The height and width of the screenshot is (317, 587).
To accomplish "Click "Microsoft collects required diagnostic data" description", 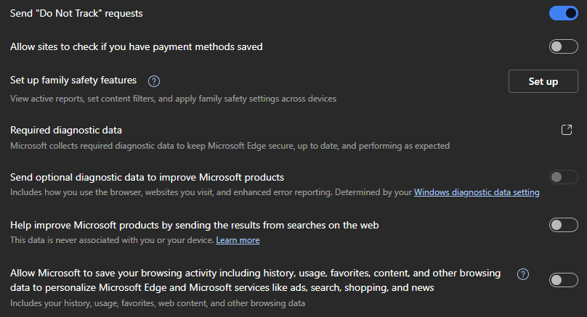I will pyautogui.click(x=230, y=146).
